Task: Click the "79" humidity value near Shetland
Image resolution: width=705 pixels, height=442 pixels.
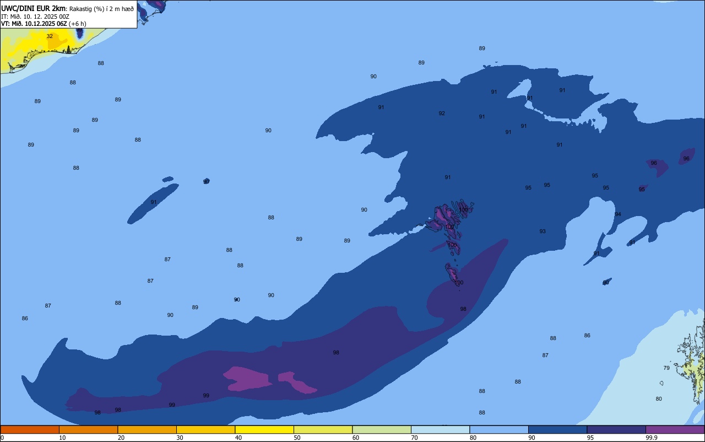Action: coord(666,368)
